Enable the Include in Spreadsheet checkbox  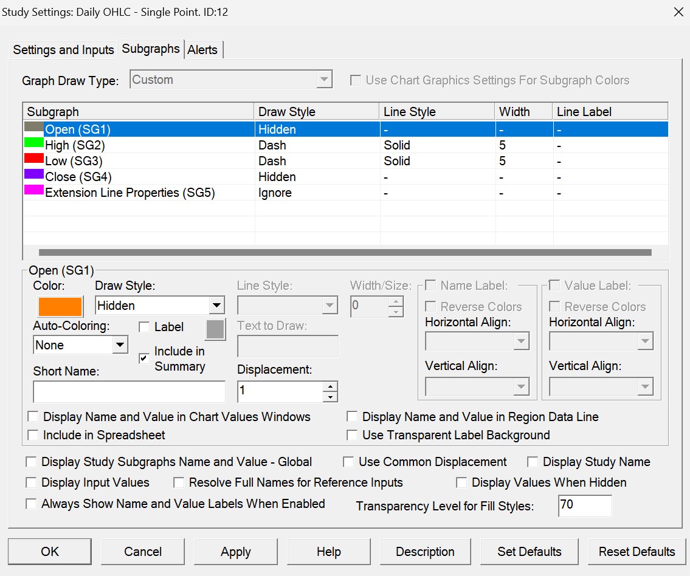point(33,435)
